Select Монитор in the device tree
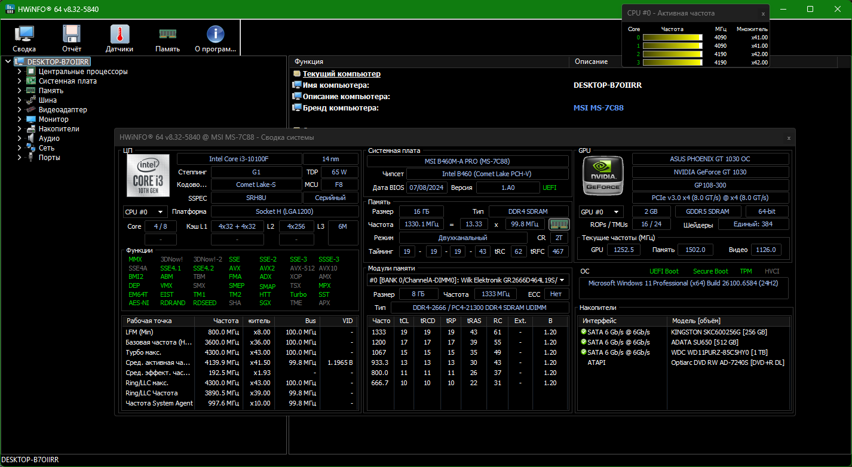 pos(53,119)
